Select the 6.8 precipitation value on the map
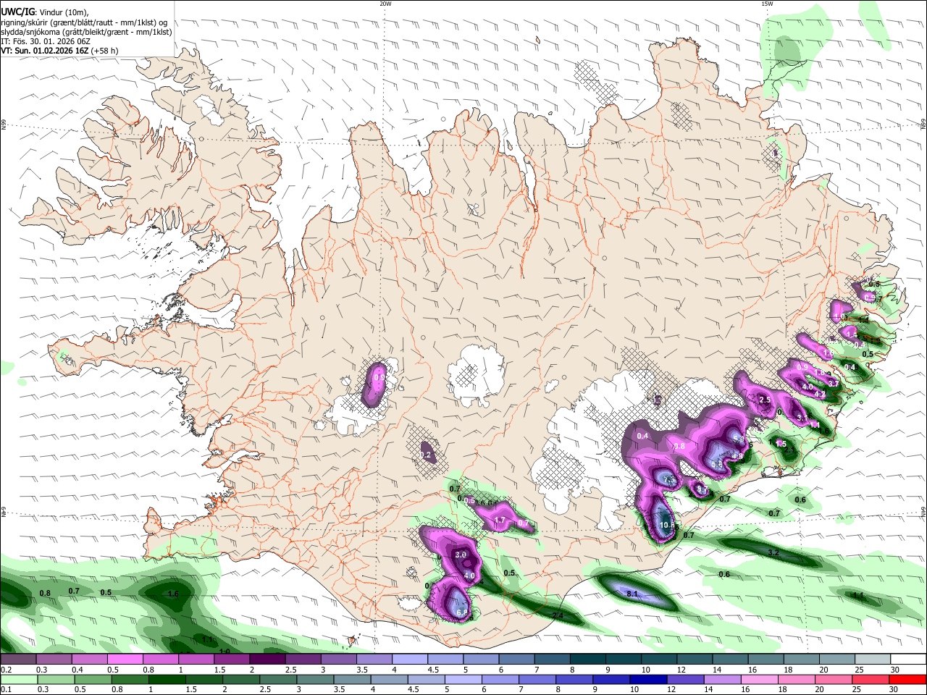927x695 pixels. click(x=463, y=613)
